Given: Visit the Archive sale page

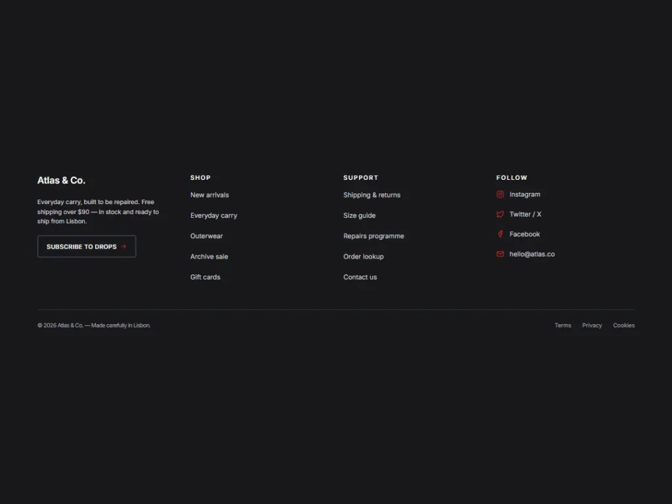Looking at the screenshot, I should (x=209, y=257).
